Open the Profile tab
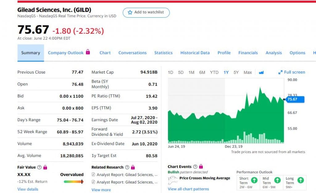The image size is (316, 193). (x=224, y=53)
